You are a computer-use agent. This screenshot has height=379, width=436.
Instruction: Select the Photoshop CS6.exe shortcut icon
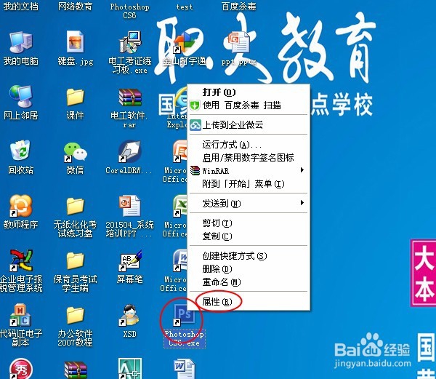184,315
